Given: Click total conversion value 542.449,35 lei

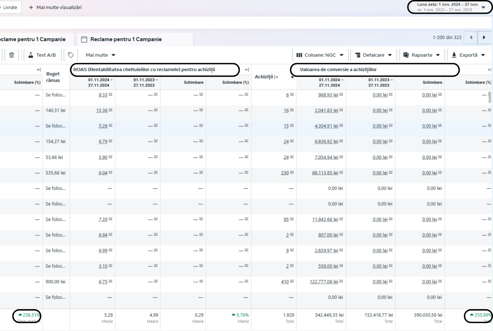Looking at the screenshot, I should click(x=329, y=315).
